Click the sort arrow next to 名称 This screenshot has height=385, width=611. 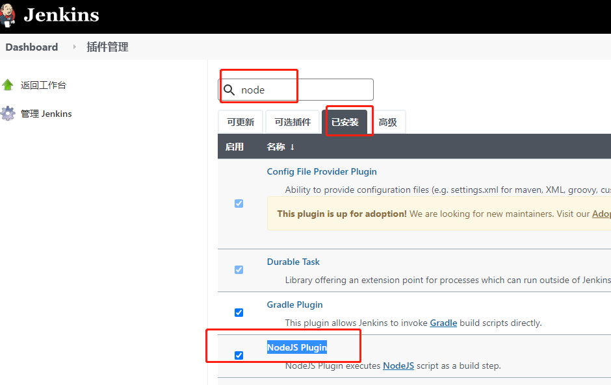tap(292, 147)
